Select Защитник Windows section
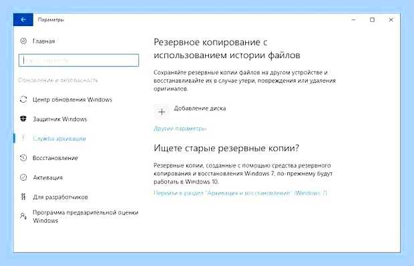Image resolution: width=414 pixels, height=266 pixels. pyautogui.click(x=59, y=119)
